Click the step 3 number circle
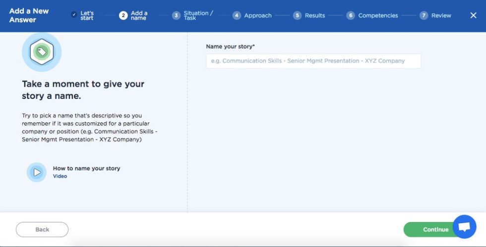The width and height of the screenshot is (486, 247). [176, 15]
